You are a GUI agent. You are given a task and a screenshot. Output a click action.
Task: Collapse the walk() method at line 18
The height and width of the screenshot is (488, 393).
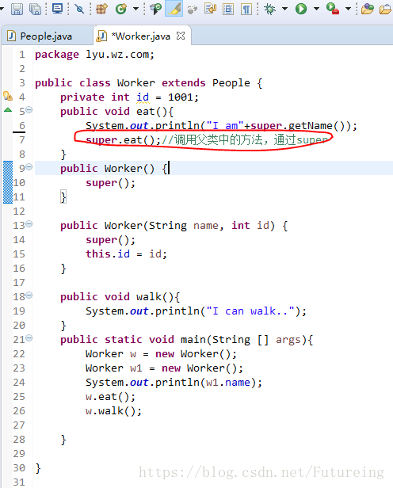click(x=29, y=295)
